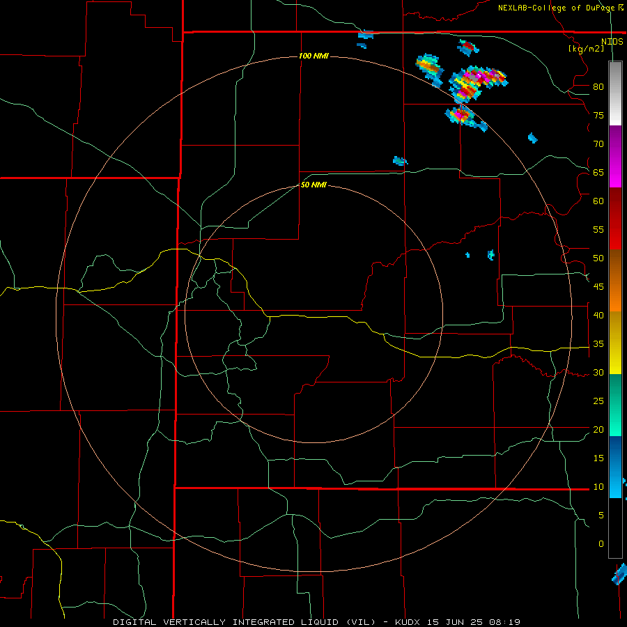
Task: Click the "70" value on the color scale
Action: click(598, 144)
